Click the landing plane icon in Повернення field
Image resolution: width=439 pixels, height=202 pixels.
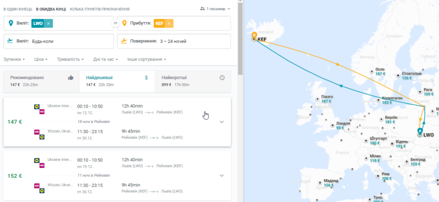pyautogui.click(x=124, y=41)
